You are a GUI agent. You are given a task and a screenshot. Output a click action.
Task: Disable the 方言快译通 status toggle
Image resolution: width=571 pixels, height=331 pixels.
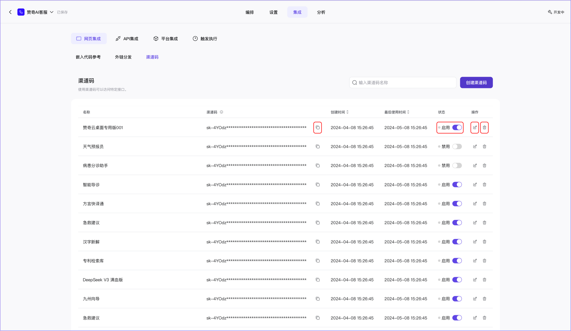pos(457,204)
